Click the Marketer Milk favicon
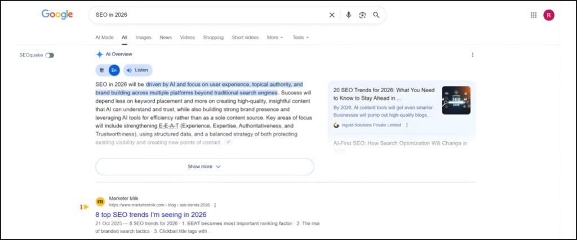577x240 pixels. [x=100, y=201]
